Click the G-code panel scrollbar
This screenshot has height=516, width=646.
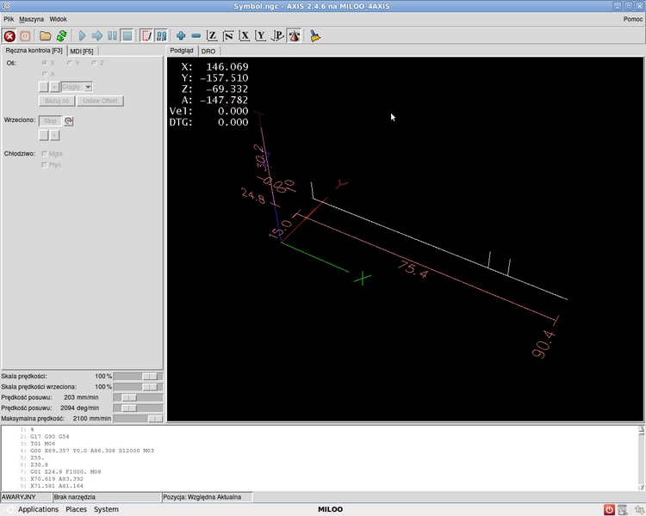pos(642,458)
